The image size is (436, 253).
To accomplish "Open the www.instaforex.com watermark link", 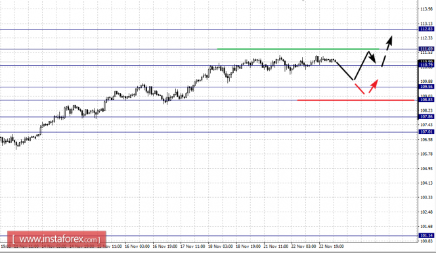I will [56, 239].
